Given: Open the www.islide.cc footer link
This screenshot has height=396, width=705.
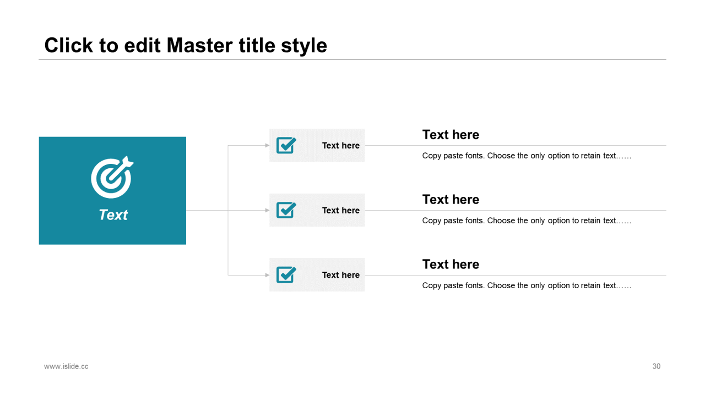Looking at the screenshot, I should pyautogui.click(x=66, y=366).
